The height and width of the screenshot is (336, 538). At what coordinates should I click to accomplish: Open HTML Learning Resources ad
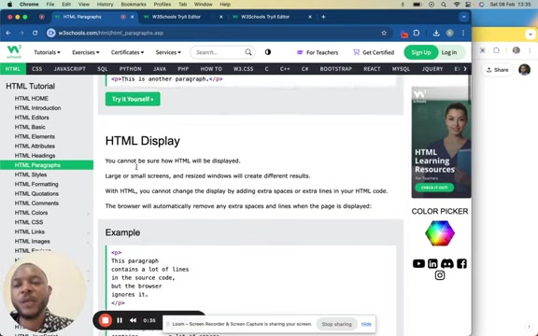click(x=441, y=142)
